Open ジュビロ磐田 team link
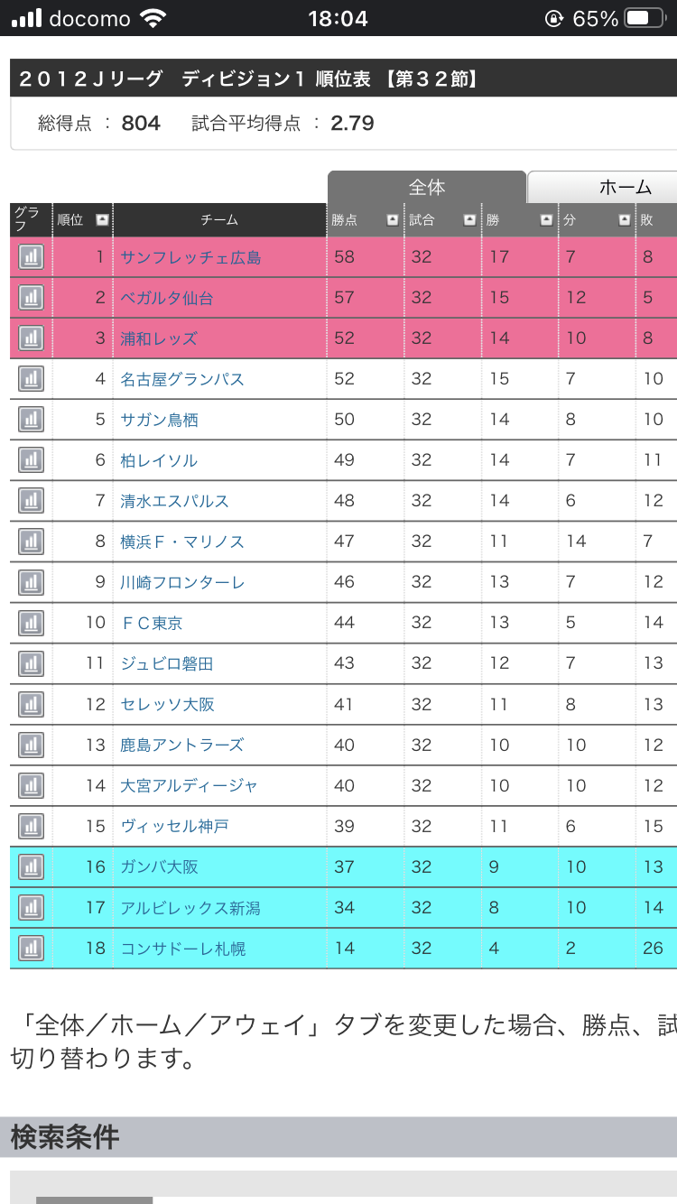The image size is (677, 1204). tap(167, 663)
